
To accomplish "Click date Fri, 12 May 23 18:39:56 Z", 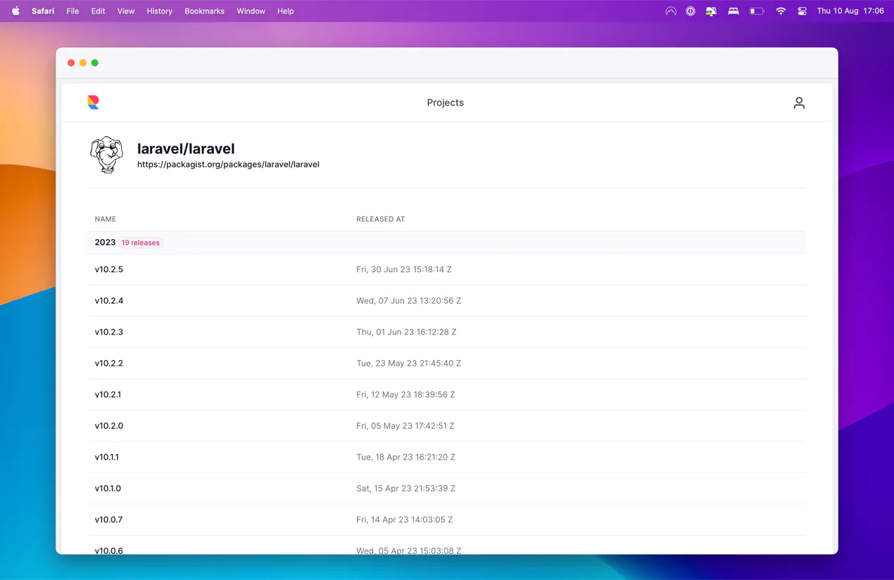I will [x=405, y=394].
